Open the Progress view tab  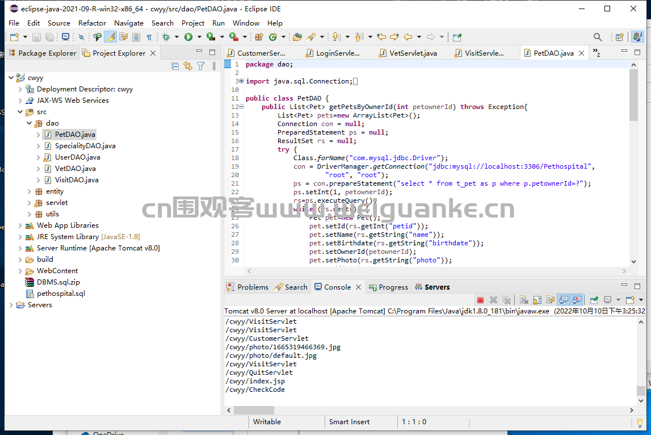point(389,287)
